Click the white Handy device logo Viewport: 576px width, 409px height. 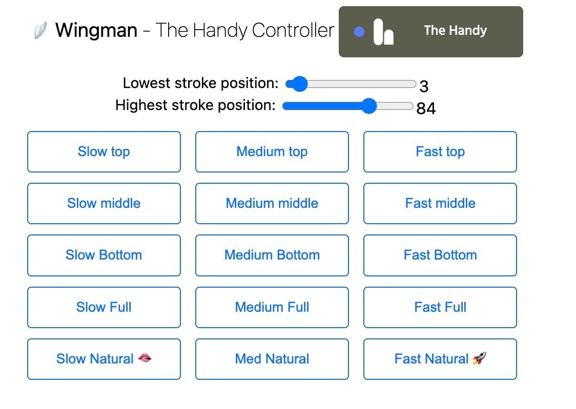(383, 32)
